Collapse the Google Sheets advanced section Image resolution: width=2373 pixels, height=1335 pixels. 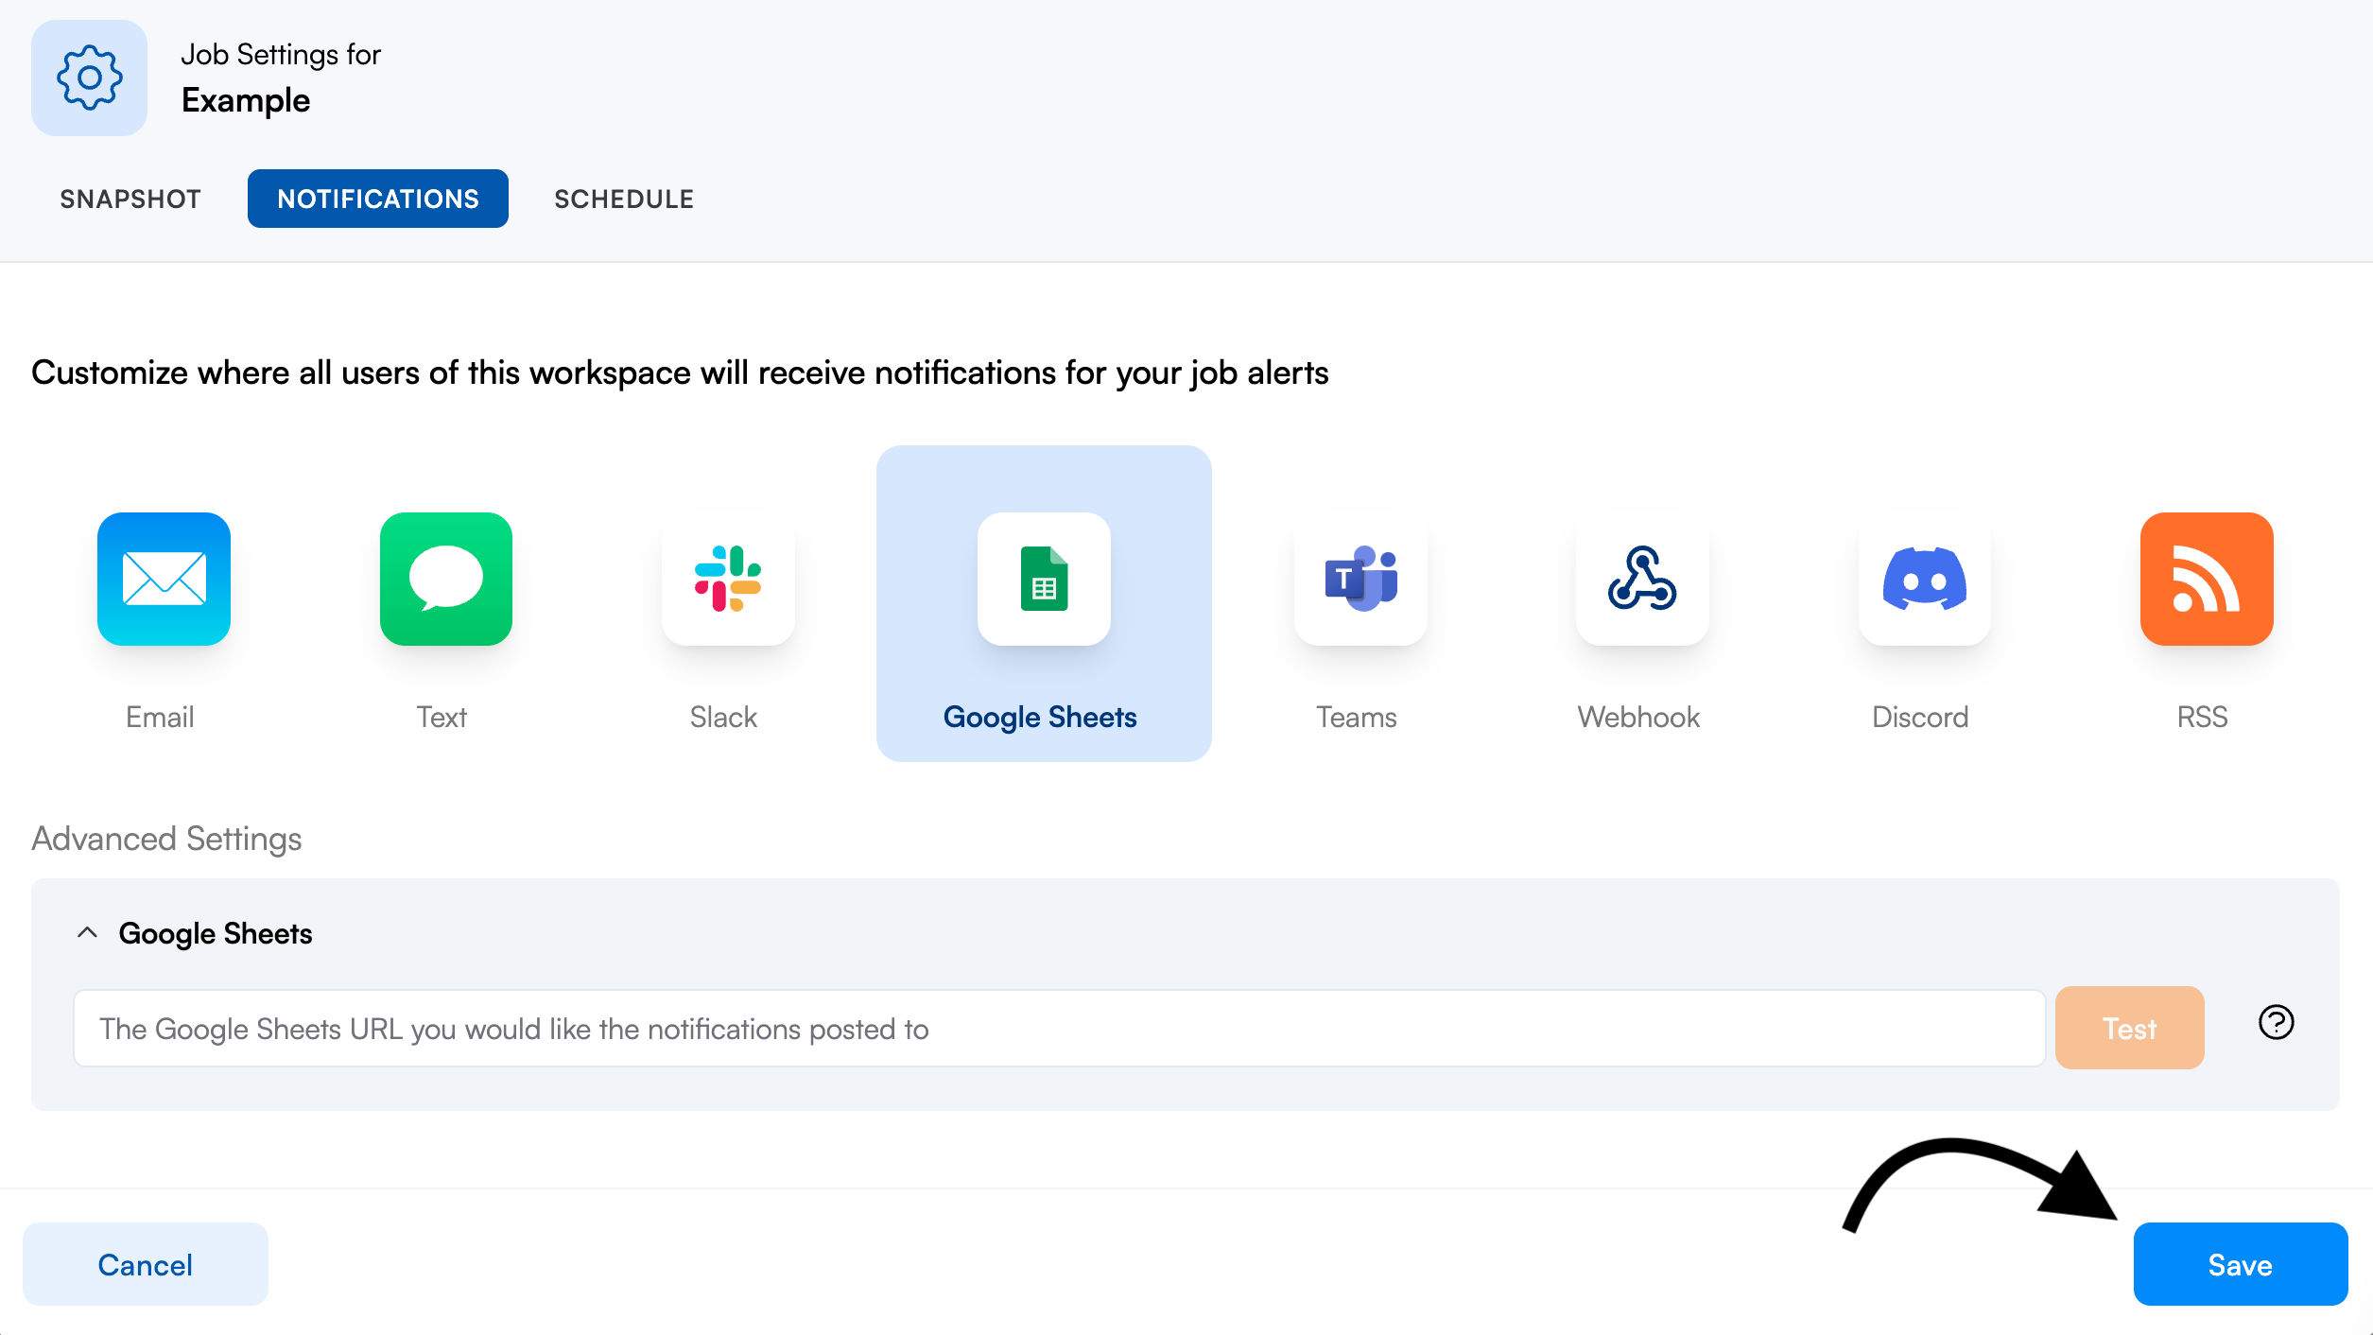tap(87, 933)
